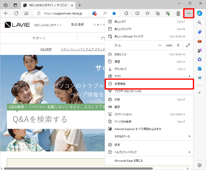Select ページ内の検索 menu item
This screenshot has height=170, width=206.
(x=149, y=122)
